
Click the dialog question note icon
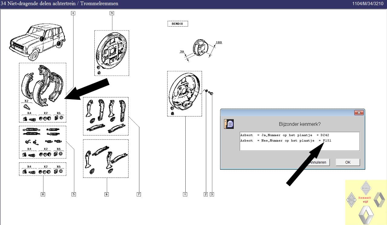point(229,124)
